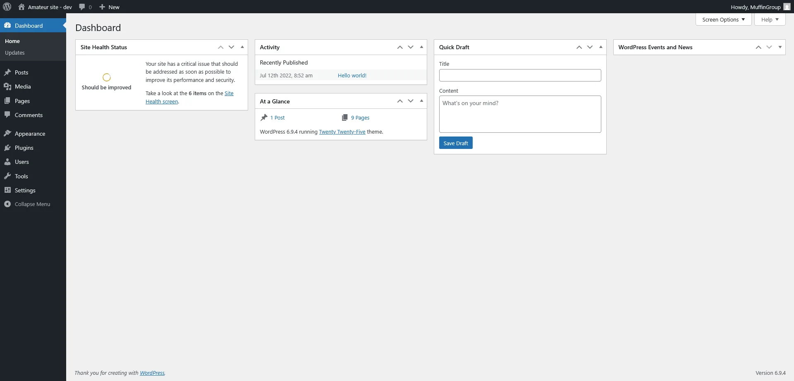This screenshot has width=794, height=381.
Task: Open the Appearance menu icon
Action: coord(8,133)
